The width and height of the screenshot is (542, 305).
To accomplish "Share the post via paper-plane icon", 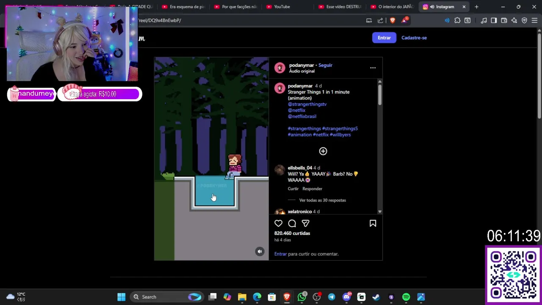I will 305,223.
